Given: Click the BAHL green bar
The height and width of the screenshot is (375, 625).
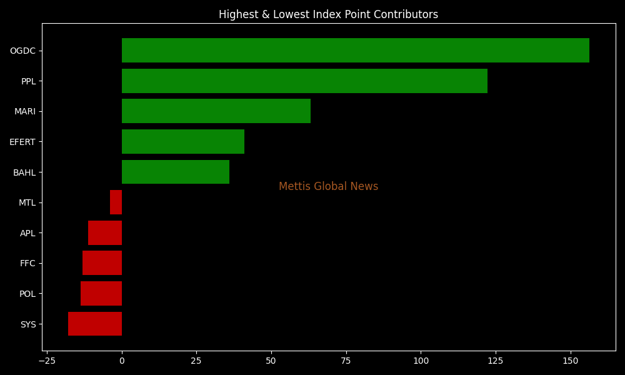Looking at the screenshot, I should [x=176, y=172].
